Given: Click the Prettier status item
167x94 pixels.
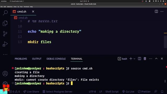Looking at the screenshot, I should point(144,92).
